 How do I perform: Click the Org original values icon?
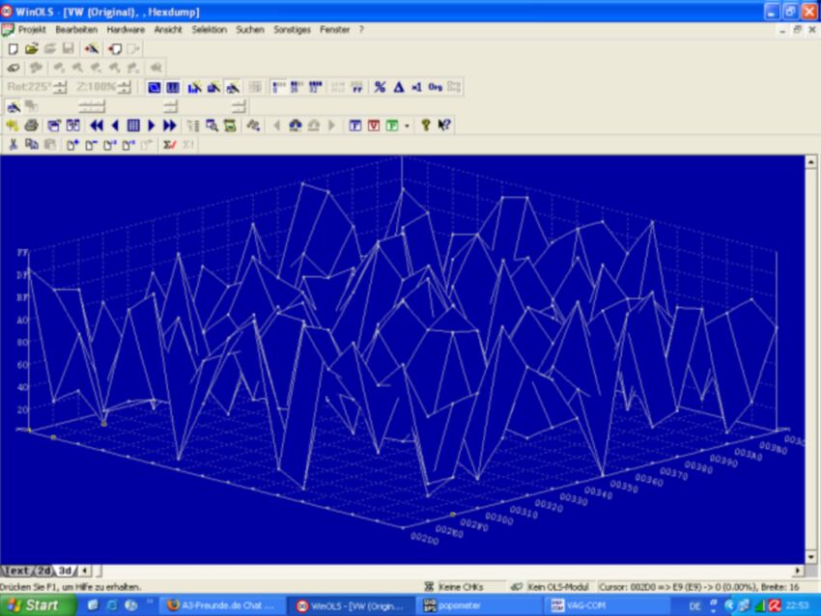[435, 87]
